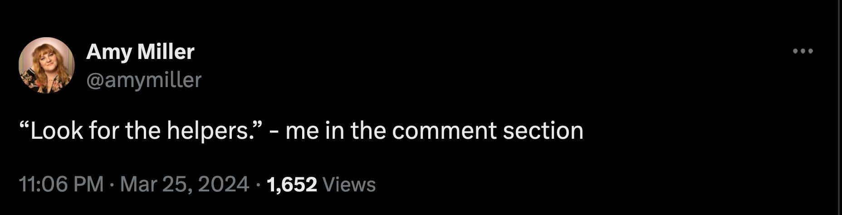842x215 pixels.
Task: Click the surname Miller in display name
Action: pos(166,52)
